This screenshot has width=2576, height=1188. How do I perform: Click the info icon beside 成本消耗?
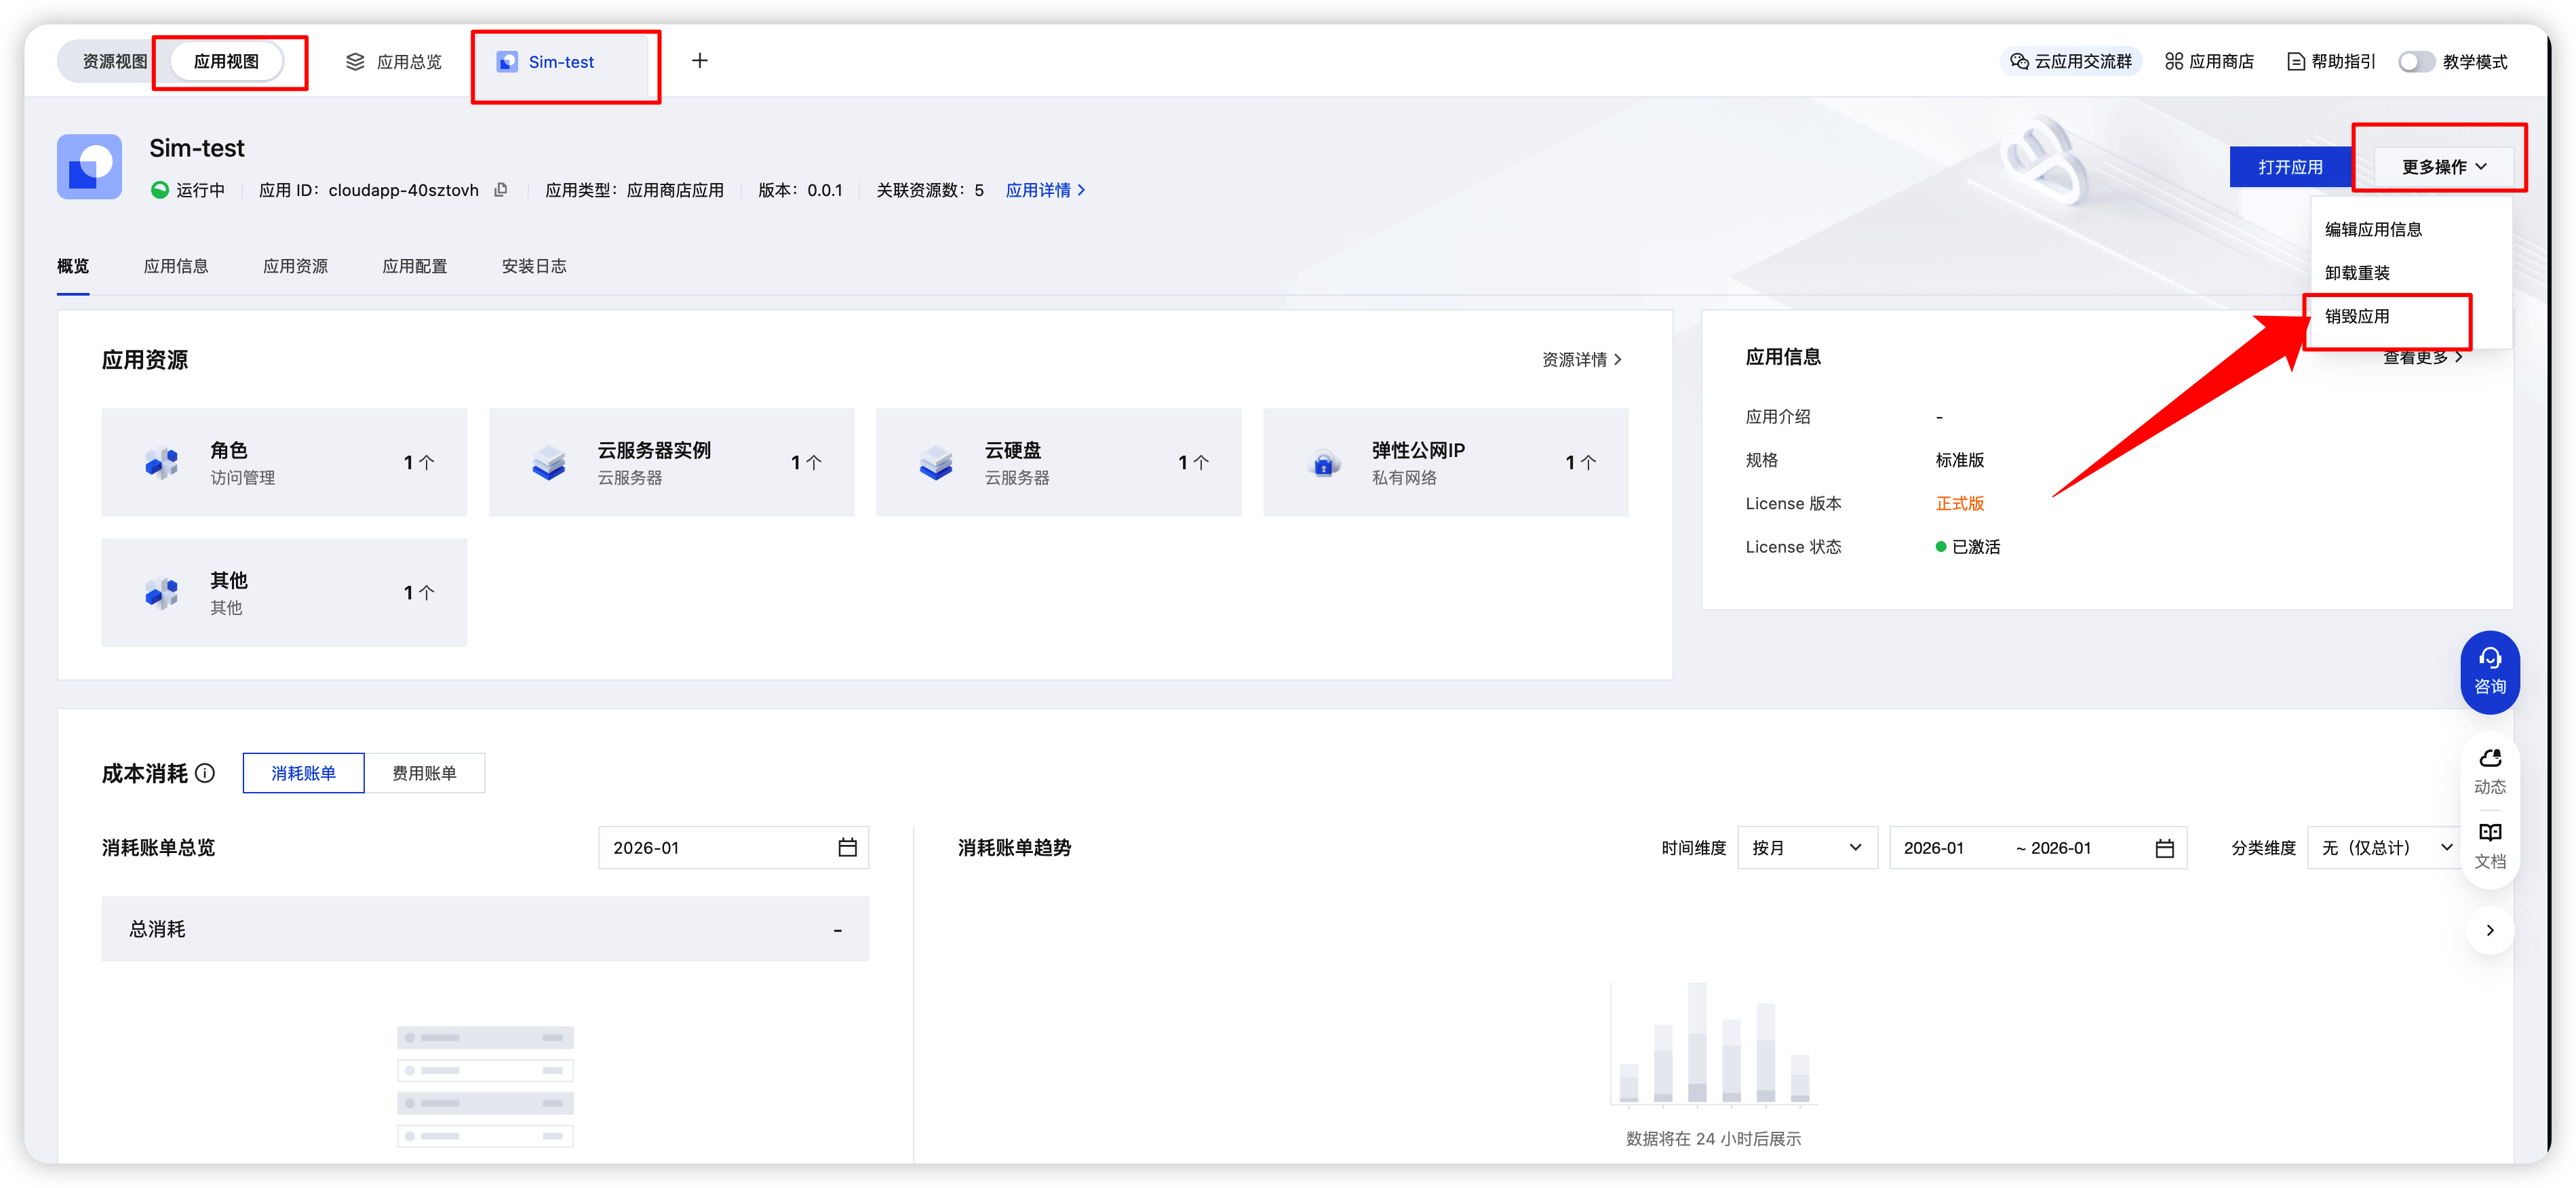[x=205, y=773]
